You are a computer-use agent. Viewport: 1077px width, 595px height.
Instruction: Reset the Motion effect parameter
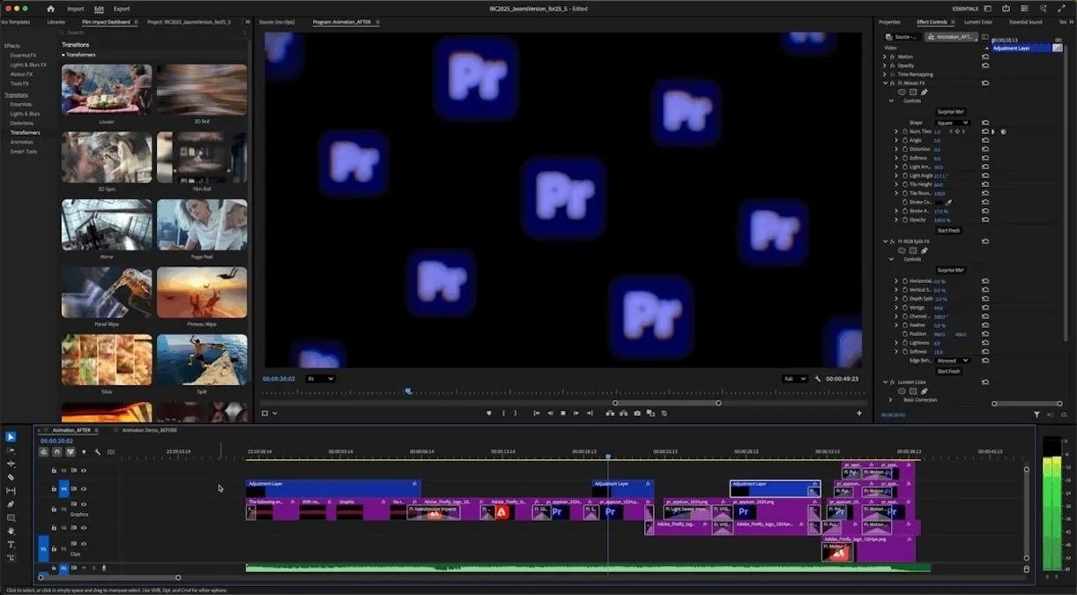(x=985, y=56)
